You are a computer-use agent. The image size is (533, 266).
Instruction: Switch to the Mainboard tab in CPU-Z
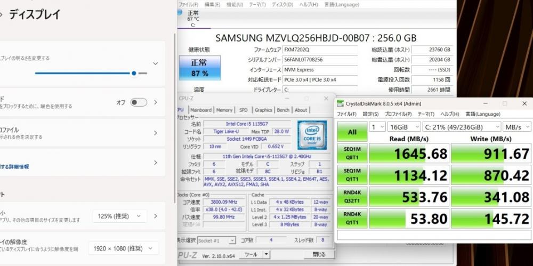click(x=201, y=110)
